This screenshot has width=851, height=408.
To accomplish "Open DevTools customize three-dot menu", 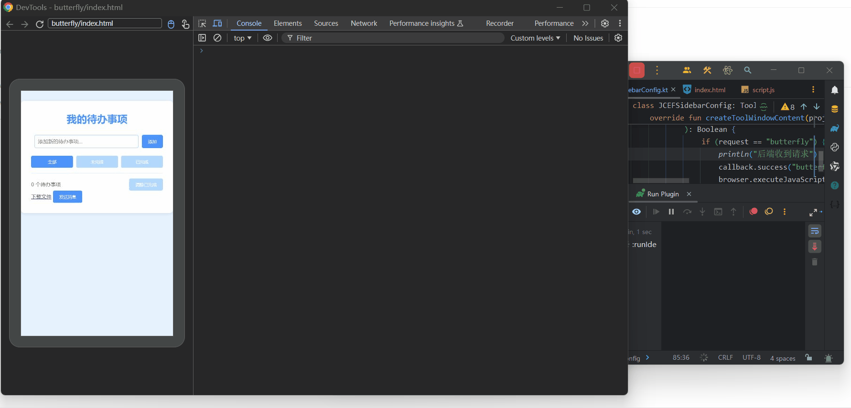I will 620,23.
